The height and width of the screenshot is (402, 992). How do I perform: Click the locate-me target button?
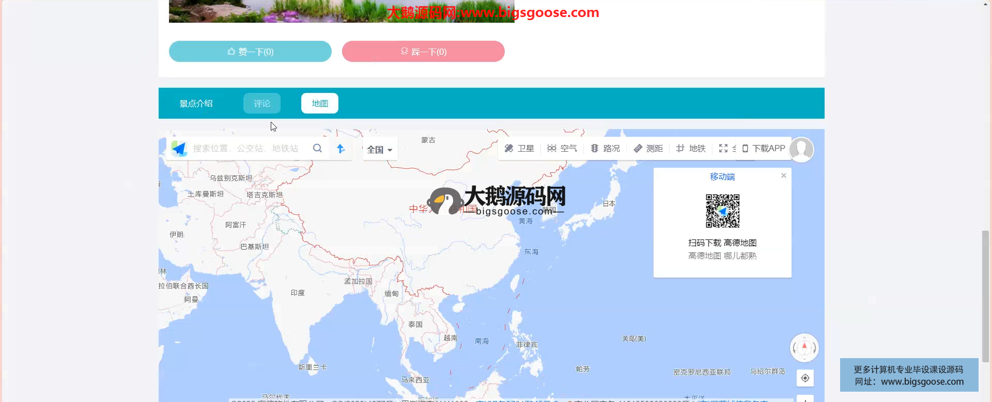coord(805,378)
